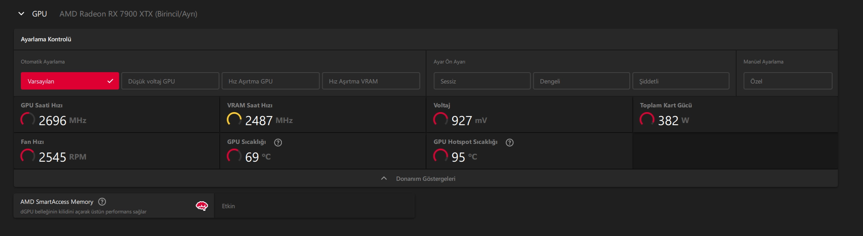Click the 2487 MHz VRAM clock value
The image size is (863, 236).
click(269, 120)
